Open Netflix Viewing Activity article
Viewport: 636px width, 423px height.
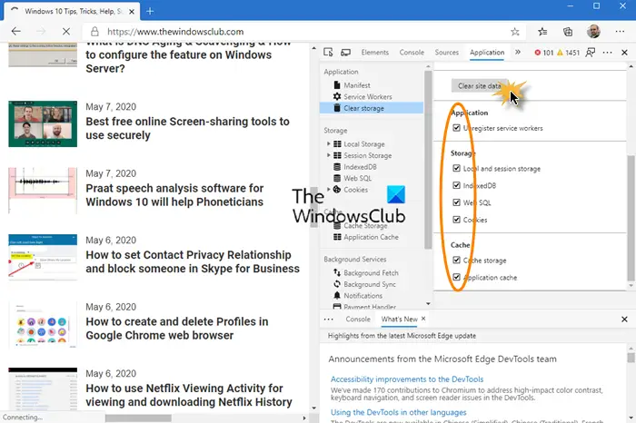click(189, 395)
